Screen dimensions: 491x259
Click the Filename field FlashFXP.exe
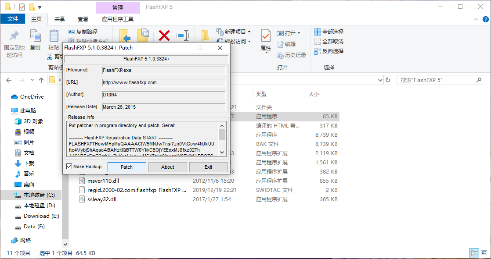164,70
